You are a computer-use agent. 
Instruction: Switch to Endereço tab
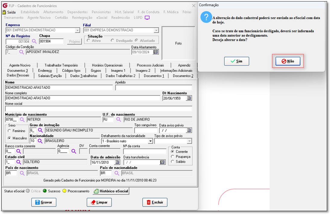pyautogui.click(x=45, y=70)
